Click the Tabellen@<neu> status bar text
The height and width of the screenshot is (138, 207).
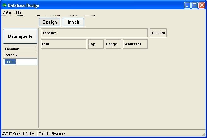(x=52, y=134)
